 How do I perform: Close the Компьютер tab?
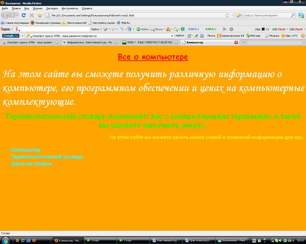point(236,42)
